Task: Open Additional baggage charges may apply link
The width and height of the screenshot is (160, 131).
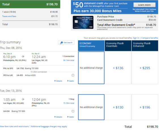Action: (49, 126)
